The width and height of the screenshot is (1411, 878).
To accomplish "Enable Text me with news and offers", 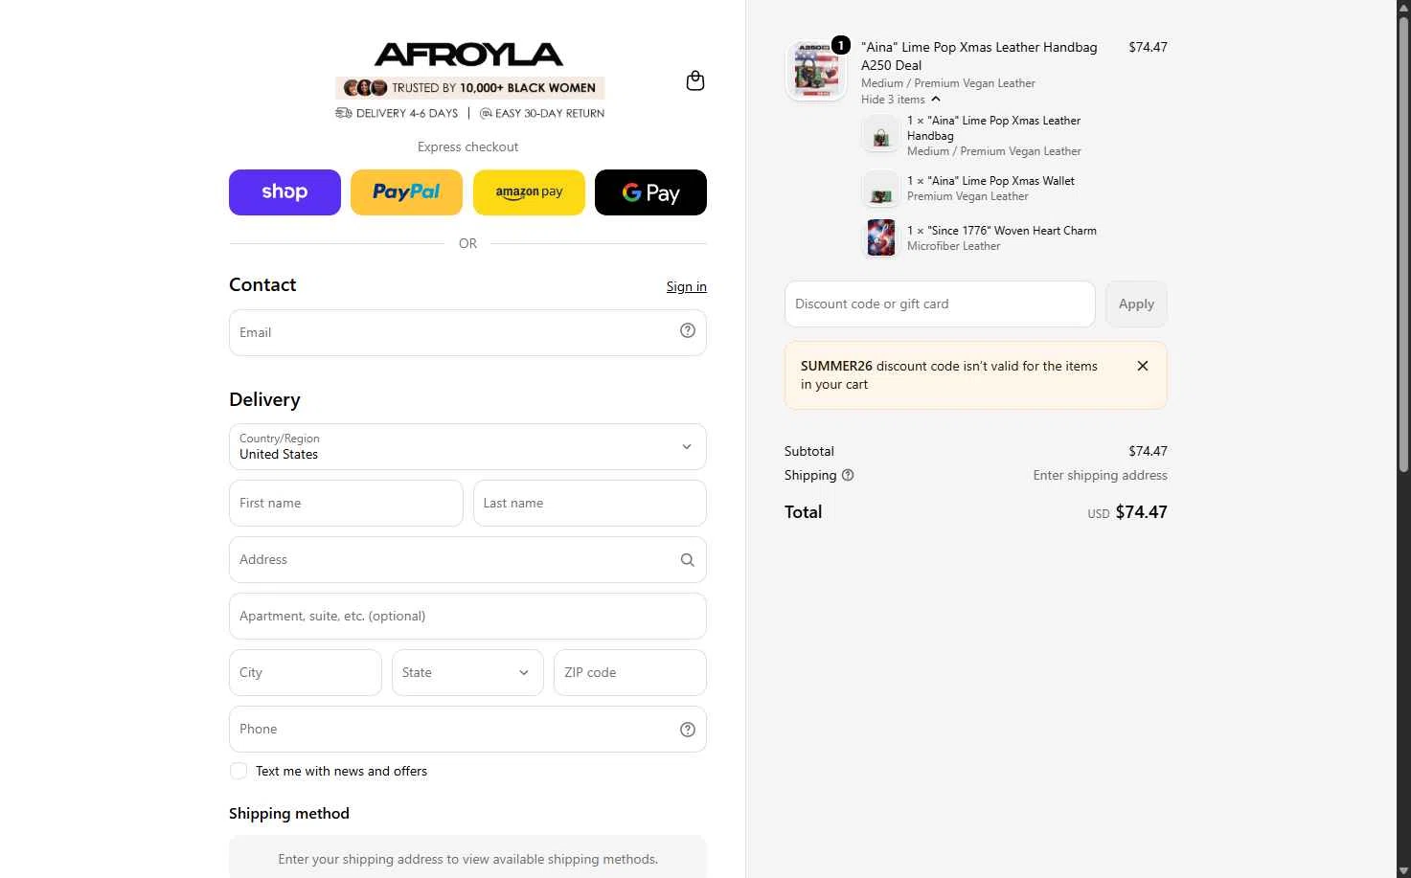I will click(239, 771).
